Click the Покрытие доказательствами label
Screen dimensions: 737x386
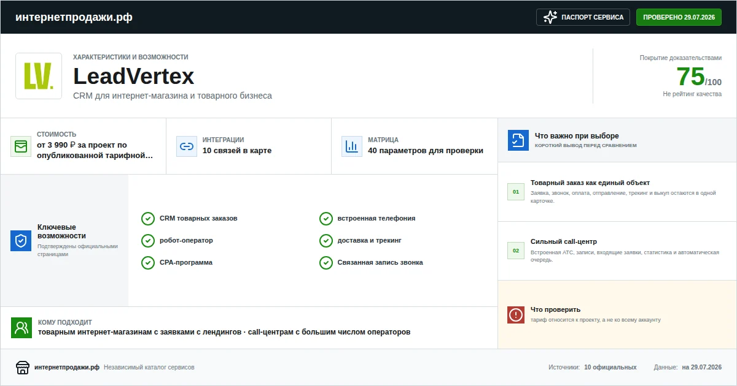click(680, 58)
